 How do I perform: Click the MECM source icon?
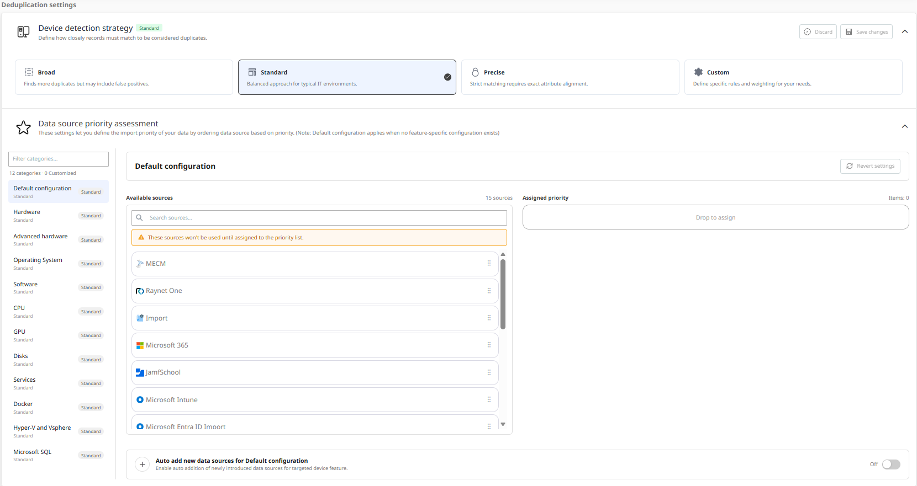pos(140,264)
